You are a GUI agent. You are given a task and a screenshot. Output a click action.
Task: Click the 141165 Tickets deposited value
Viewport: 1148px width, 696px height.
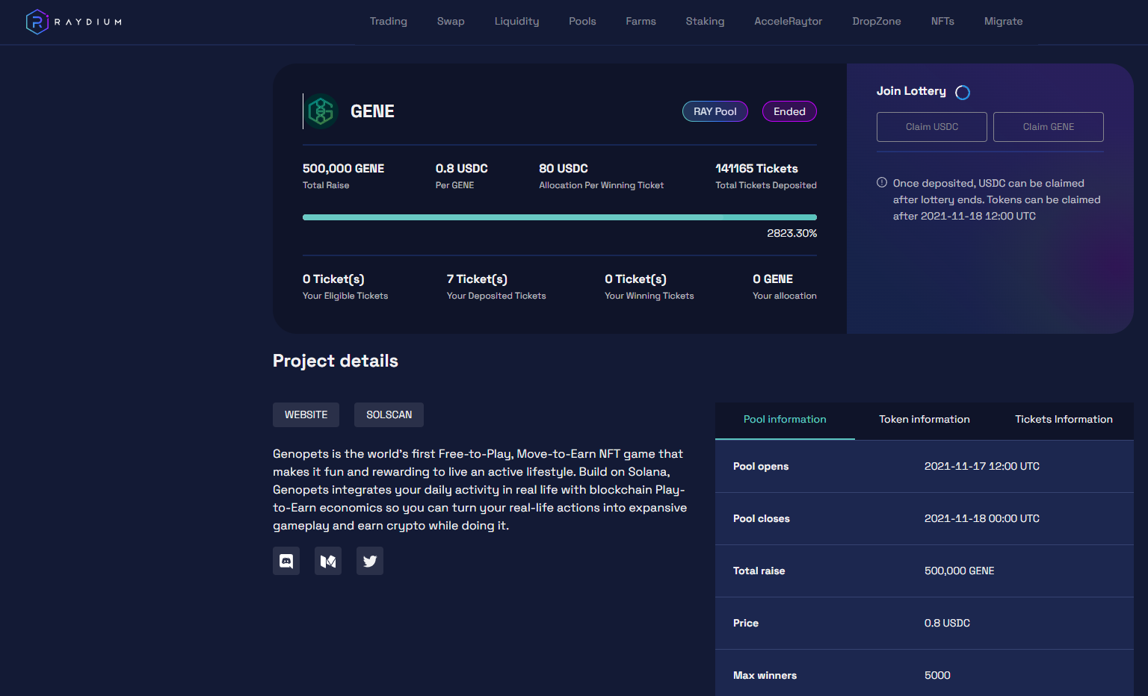pyautogui.click(x=756, y=169)
